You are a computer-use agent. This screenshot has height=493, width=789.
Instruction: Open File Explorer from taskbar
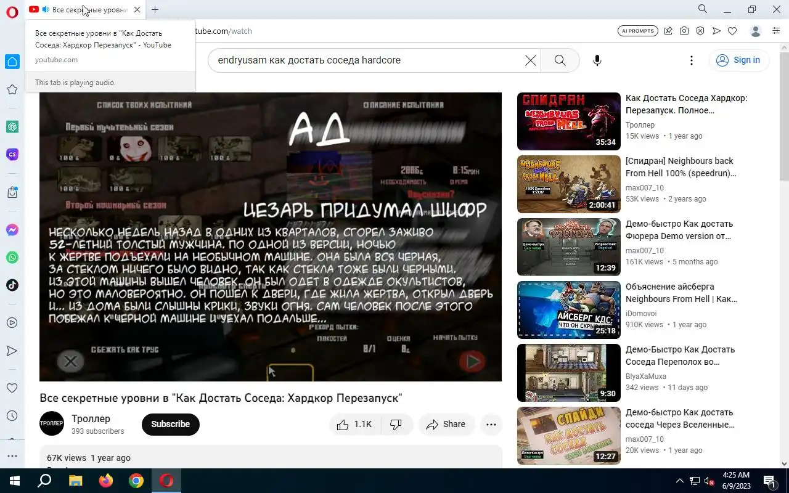coord(75,481)
